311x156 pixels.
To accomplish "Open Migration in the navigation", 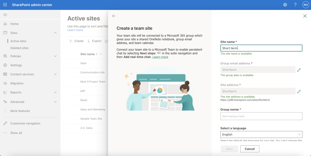I will tap(17, 83).
